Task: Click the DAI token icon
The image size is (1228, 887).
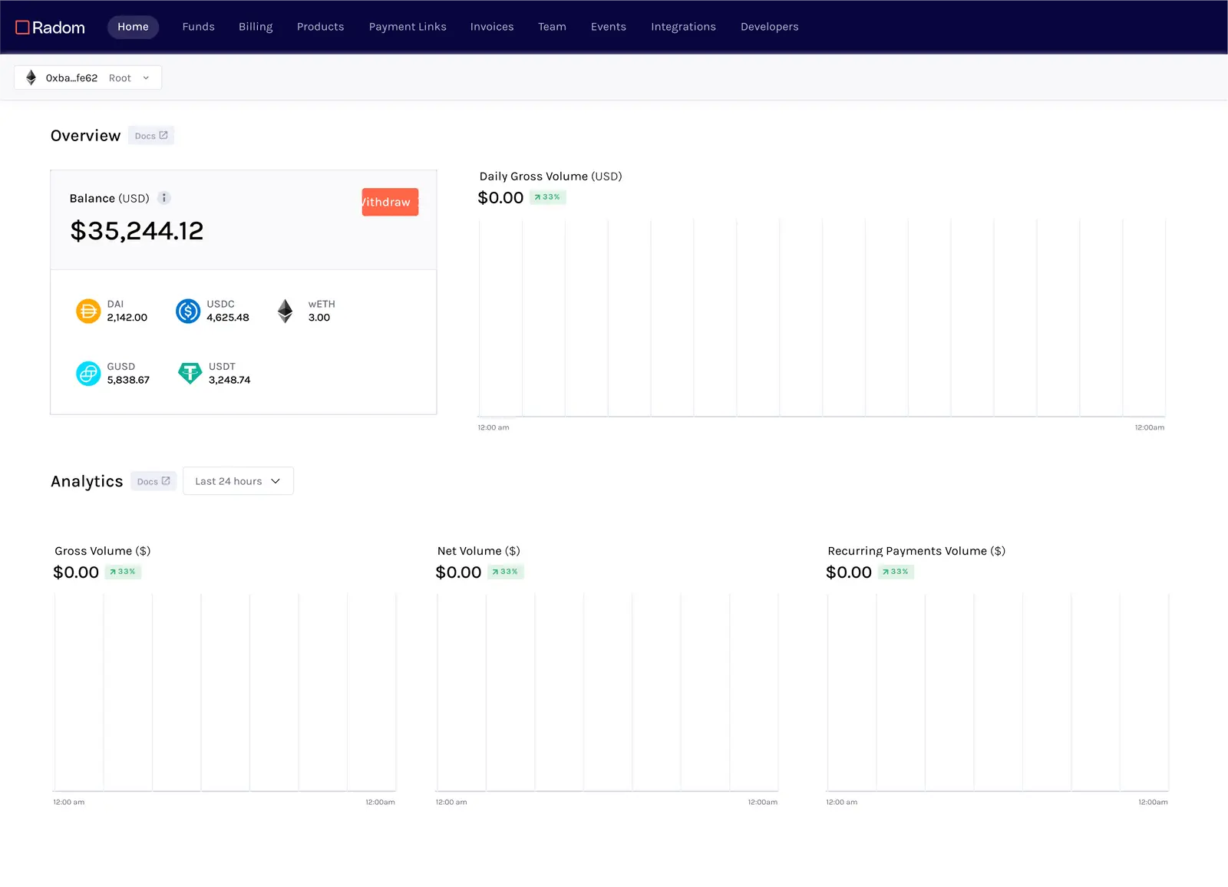Action: click(88, 312)
